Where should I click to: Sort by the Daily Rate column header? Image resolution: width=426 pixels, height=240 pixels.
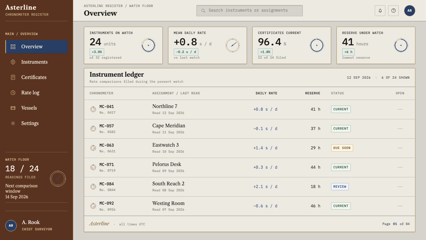(266, 93)
